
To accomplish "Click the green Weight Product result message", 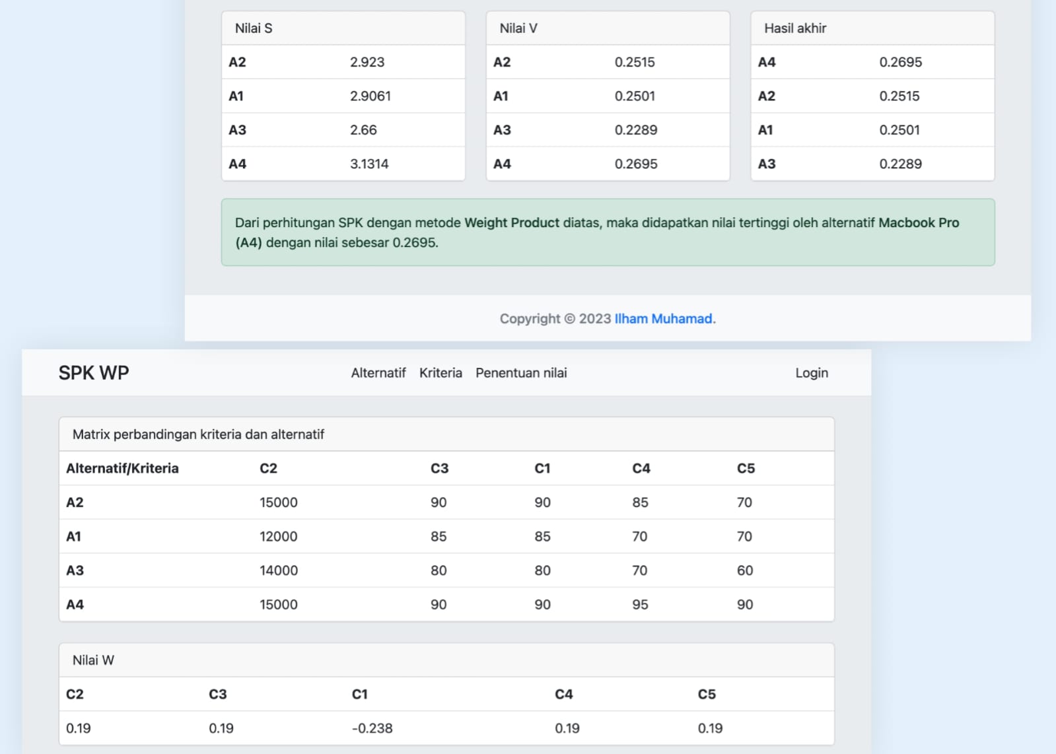I will (608, 232).
